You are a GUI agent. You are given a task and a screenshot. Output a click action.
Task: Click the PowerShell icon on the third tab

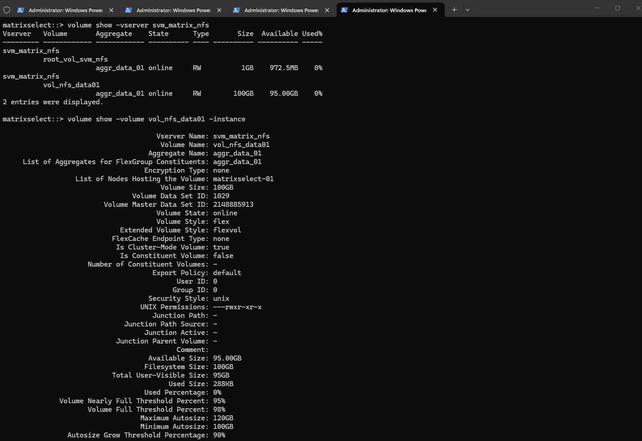tap(236, 10)
